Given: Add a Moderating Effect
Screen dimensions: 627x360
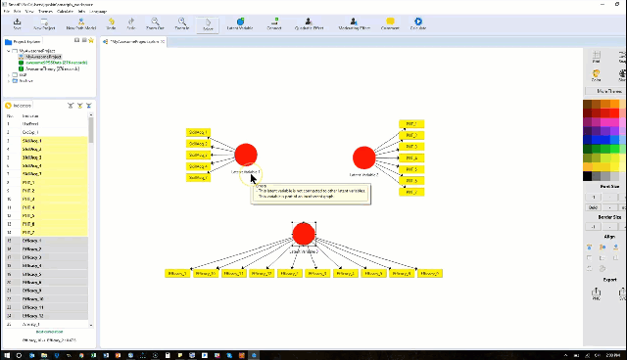Looking at the screenshot, I should pos(354,23).
